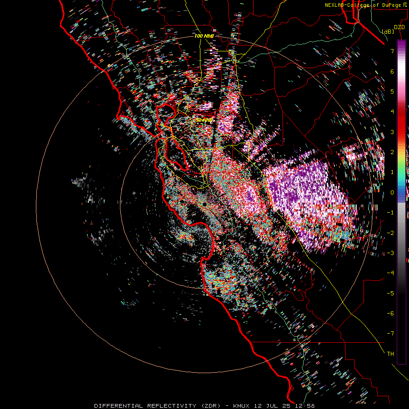The image size is (409, 409).
Task: Click the 3 value on the scale
Action: 392,132
